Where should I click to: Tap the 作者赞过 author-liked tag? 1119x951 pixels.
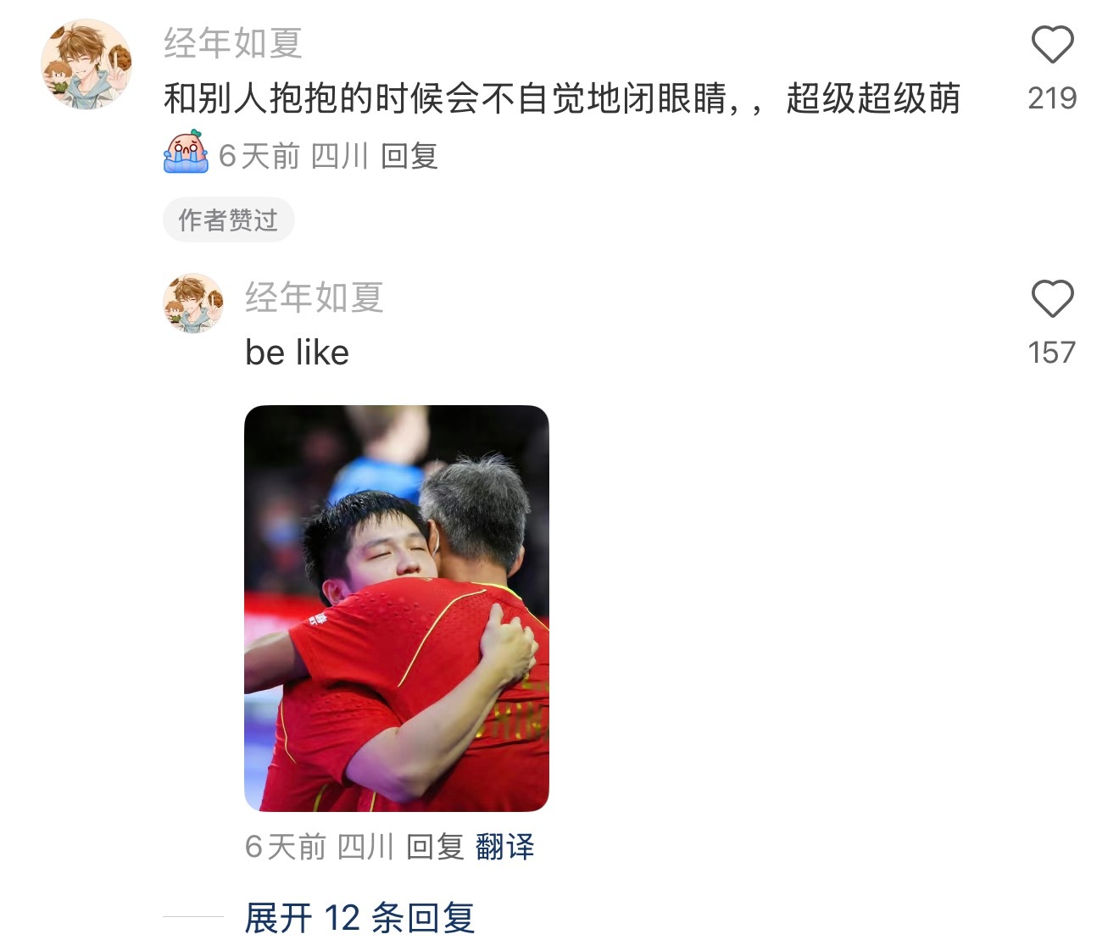point(228,220)
